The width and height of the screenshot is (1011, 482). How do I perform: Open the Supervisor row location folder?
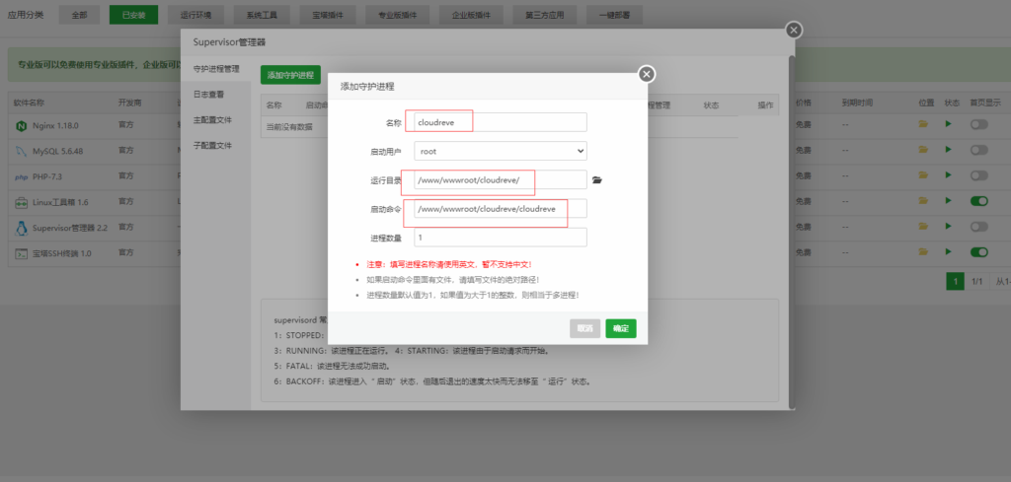click(x=923, y=226)
